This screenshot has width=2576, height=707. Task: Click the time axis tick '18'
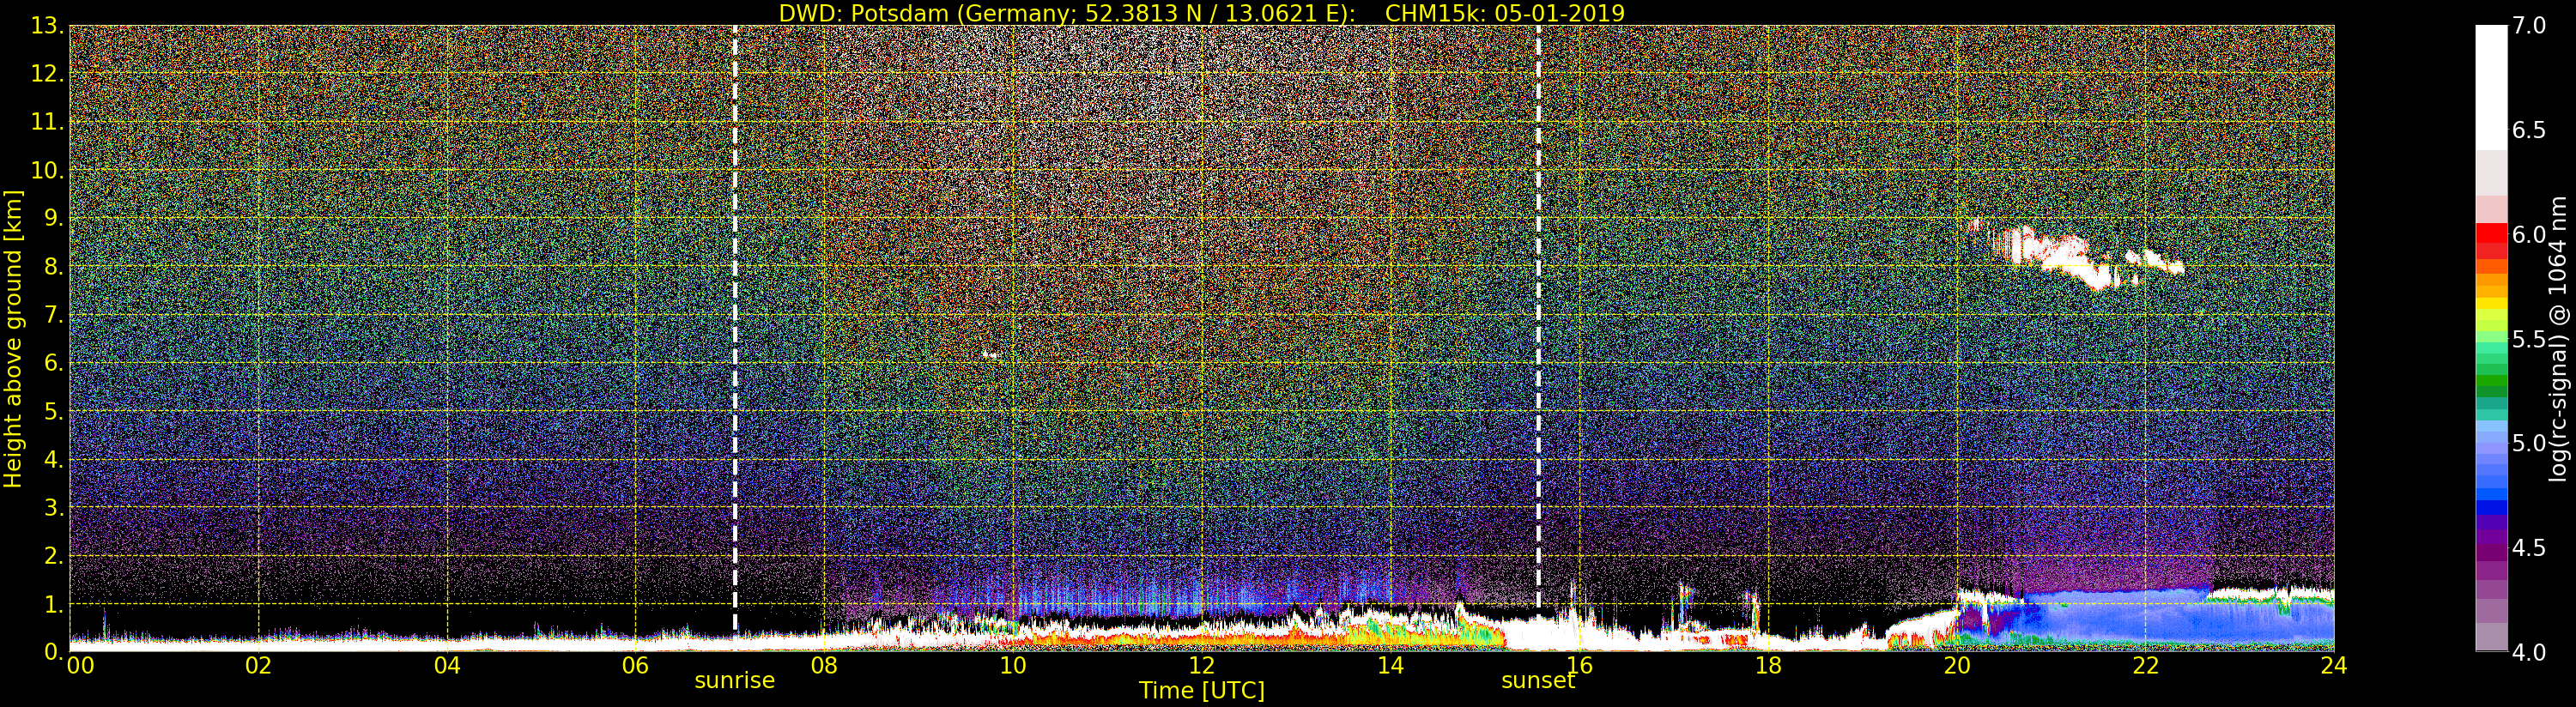point(1768,666)
